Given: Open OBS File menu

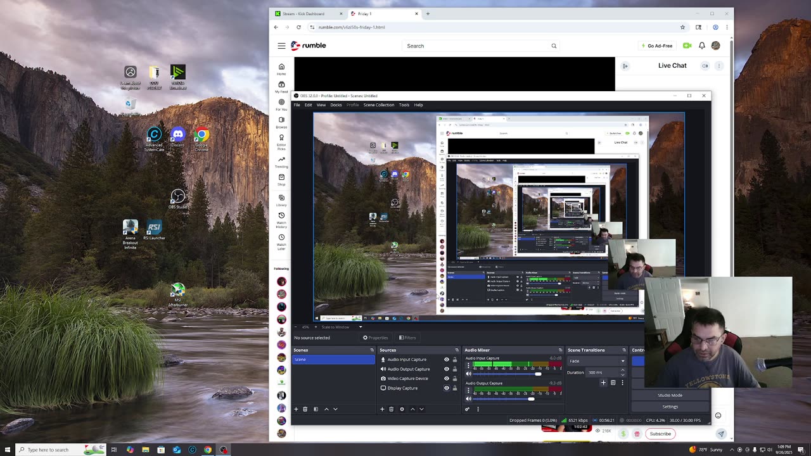Looking at the screenshot, I should coord(297,105).
